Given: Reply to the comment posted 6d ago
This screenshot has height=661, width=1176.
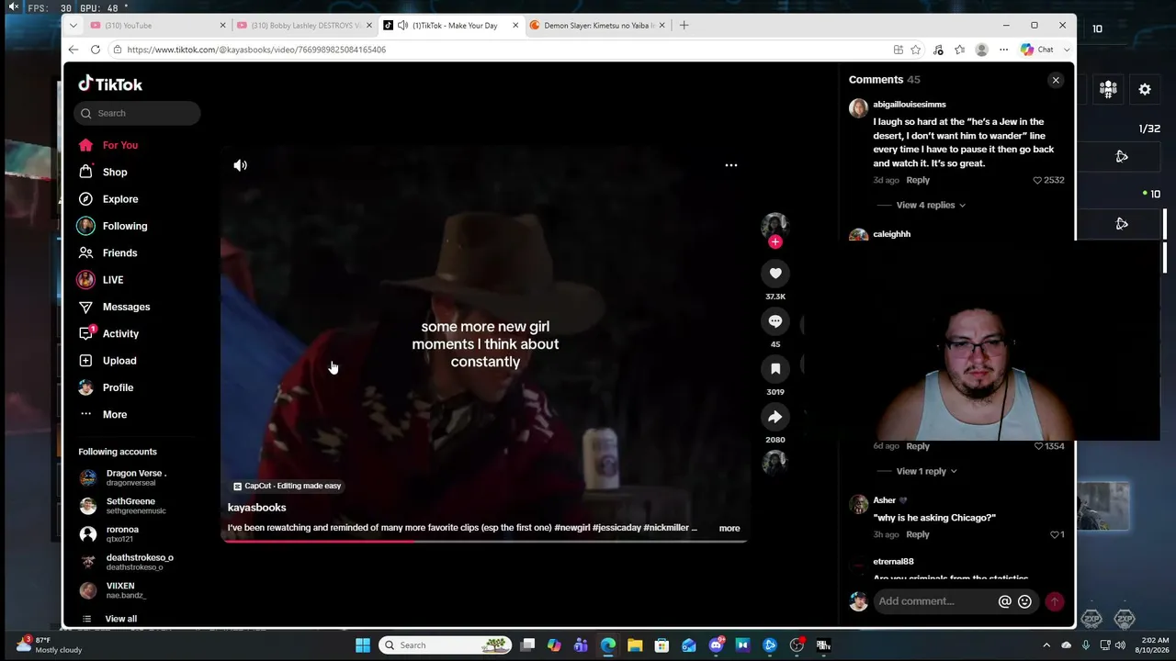Looking at the screenshot, I should coord(918,446).
